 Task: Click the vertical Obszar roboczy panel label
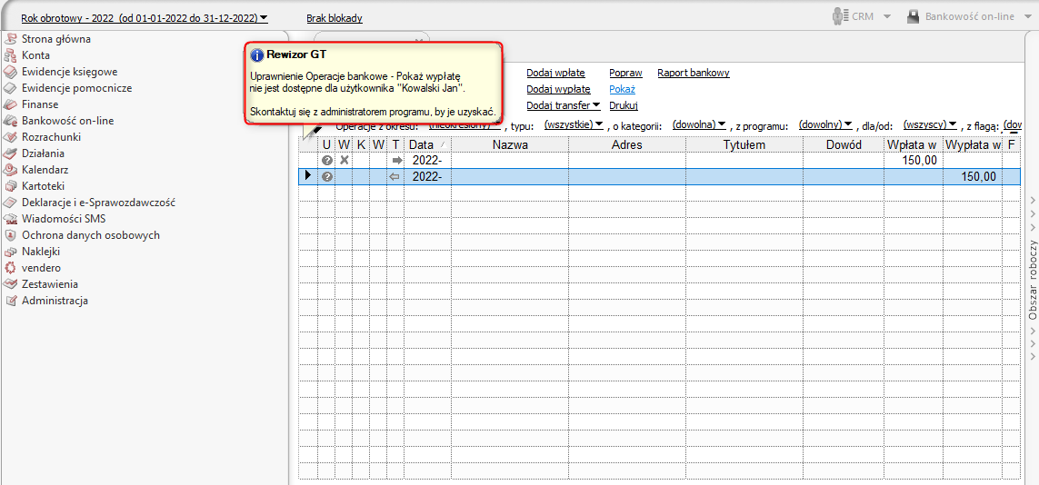1033,279
